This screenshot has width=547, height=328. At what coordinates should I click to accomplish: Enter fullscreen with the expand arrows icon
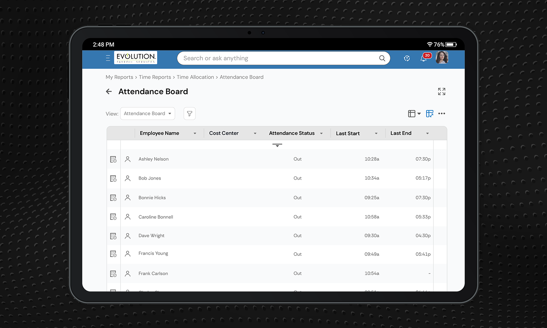(x=442, y=91)
